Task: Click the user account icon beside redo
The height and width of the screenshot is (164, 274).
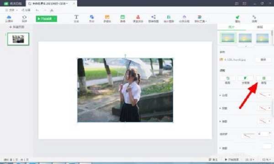Action: pyautogui.click(x=52, y=10)
